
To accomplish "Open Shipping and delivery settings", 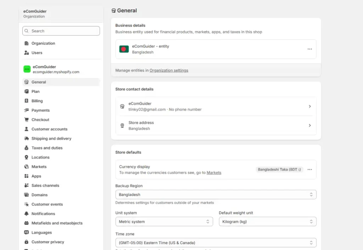I will [51, 138].
